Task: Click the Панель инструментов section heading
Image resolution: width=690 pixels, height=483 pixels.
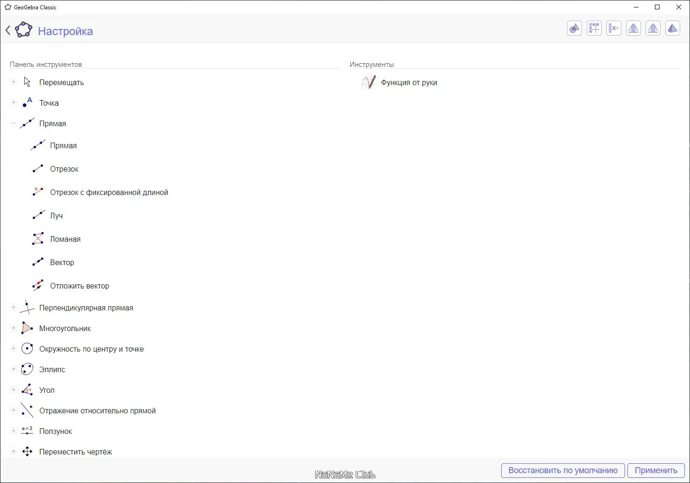Action: [x=46, y=65]
